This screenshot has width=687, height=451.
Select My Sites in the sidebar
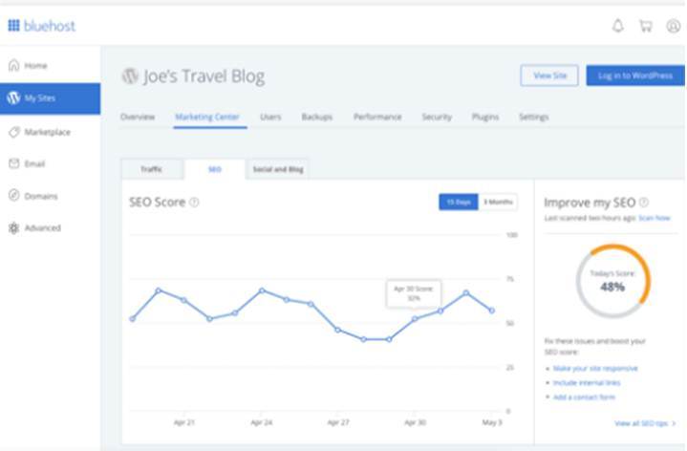pyautogui.click(x=50, y=98)
